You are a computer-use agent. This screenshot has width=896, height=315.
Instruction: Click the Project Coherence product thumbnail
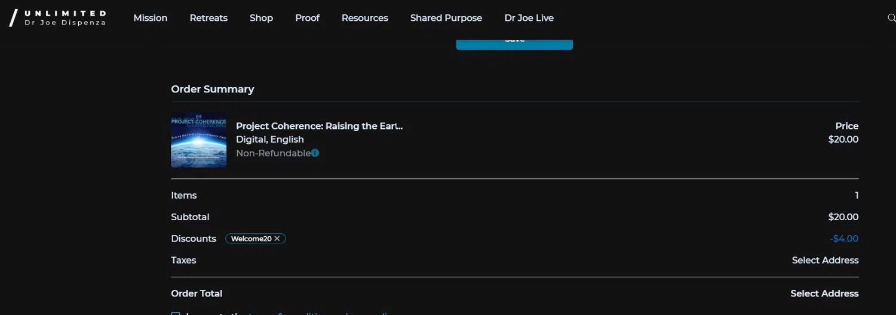[199, 140]
